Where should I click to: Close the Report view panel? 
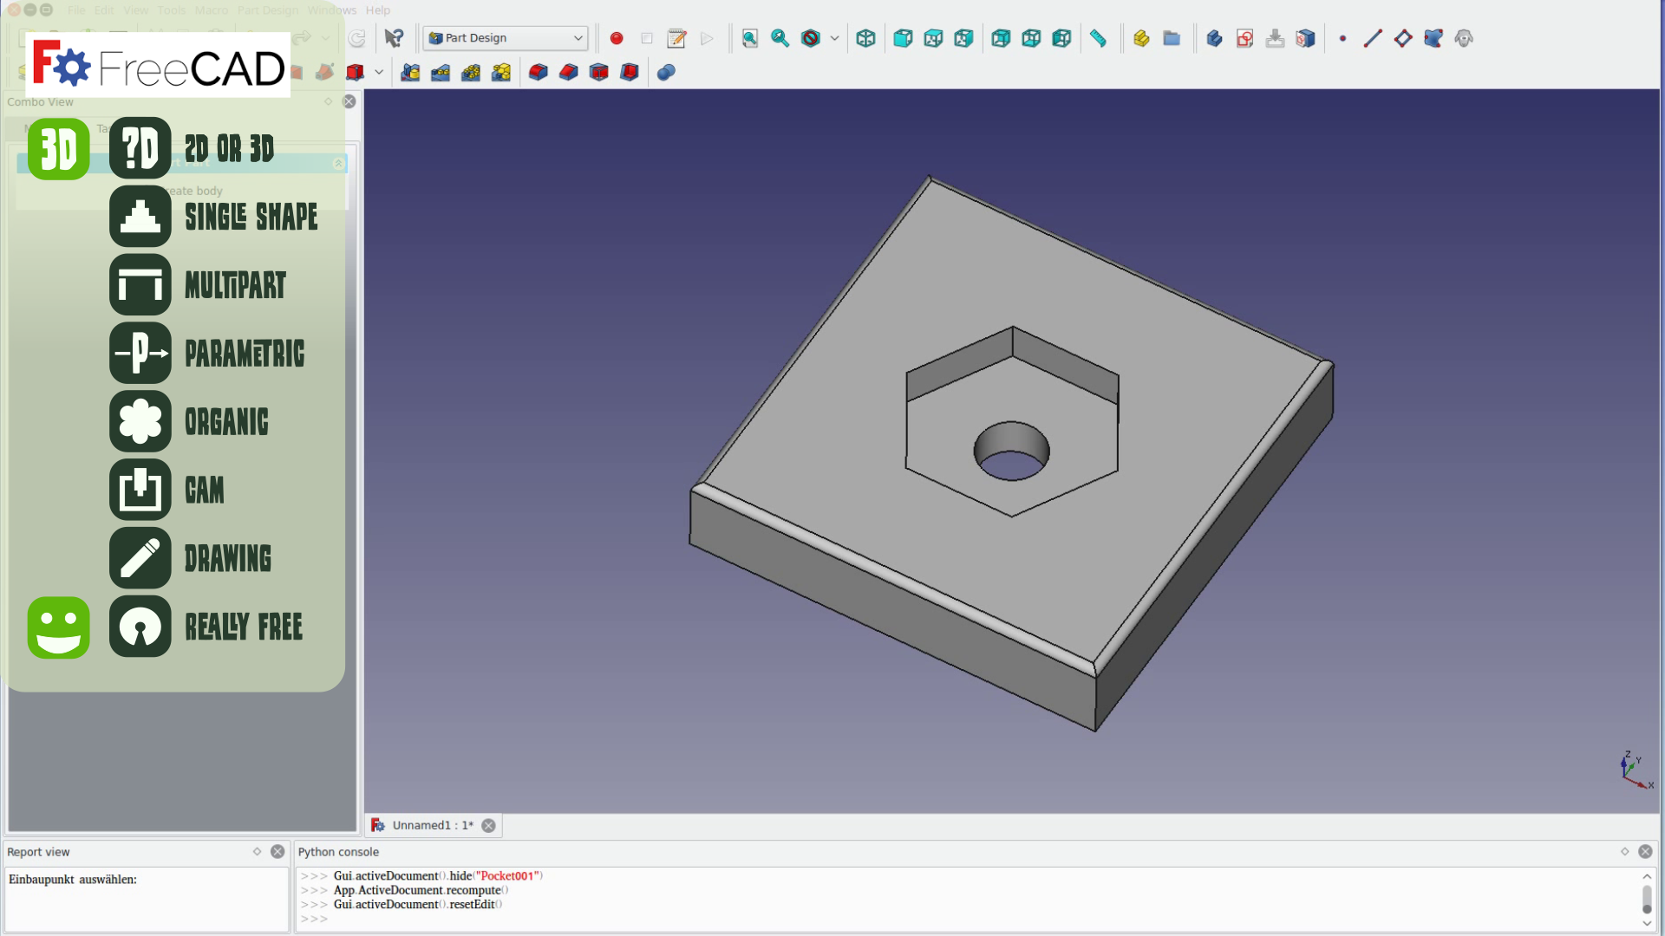click(277, 852)
